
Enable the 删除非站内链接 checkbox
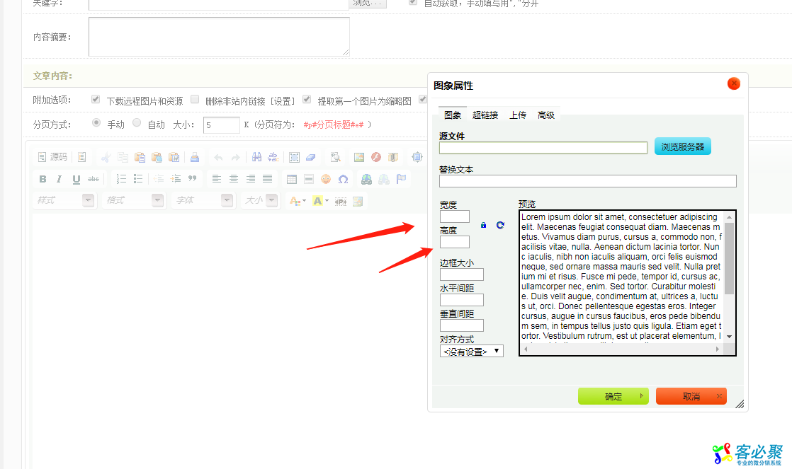click(195, 100)
